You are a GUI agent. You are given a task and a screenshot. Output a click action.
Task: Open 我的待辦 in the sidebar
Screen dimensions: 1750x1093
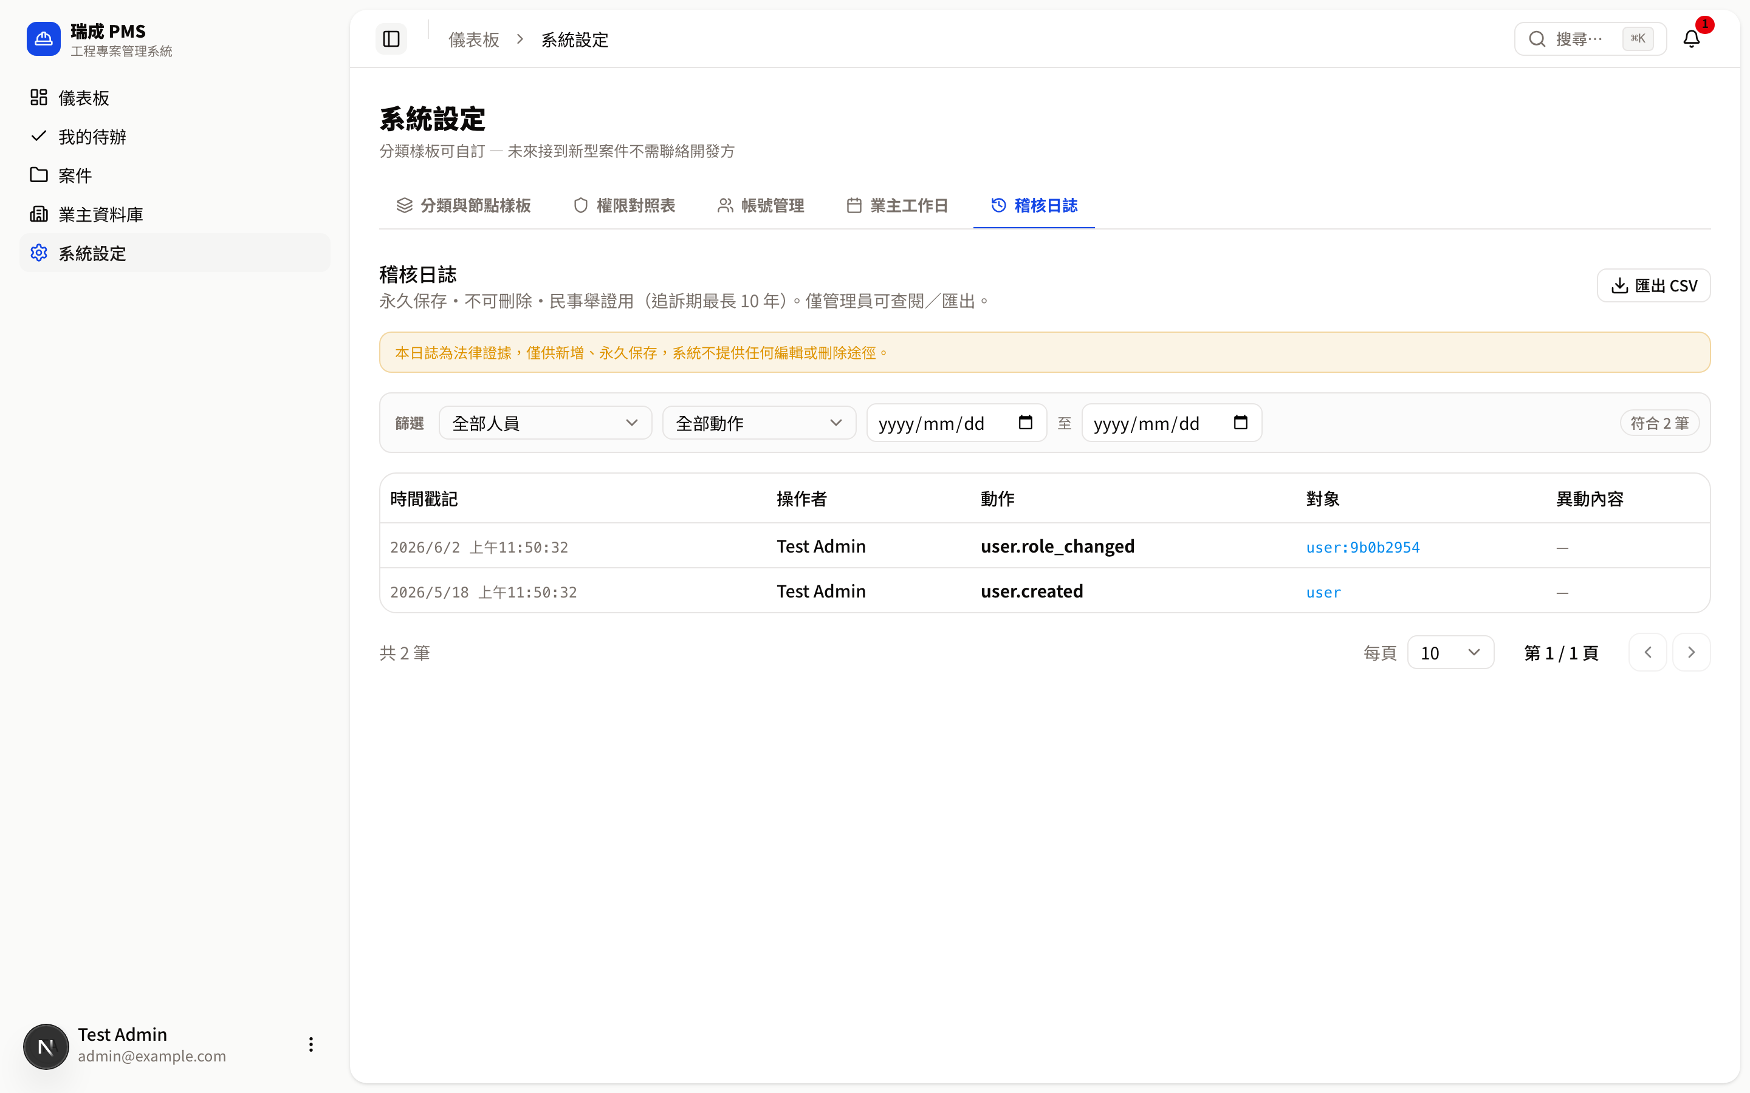(175, 137)
